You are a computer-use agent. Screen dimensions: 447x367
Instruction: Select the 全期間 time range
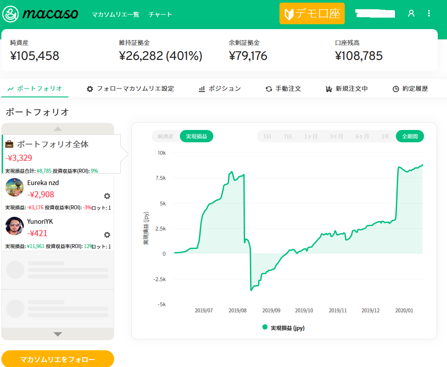click(410, 137)
